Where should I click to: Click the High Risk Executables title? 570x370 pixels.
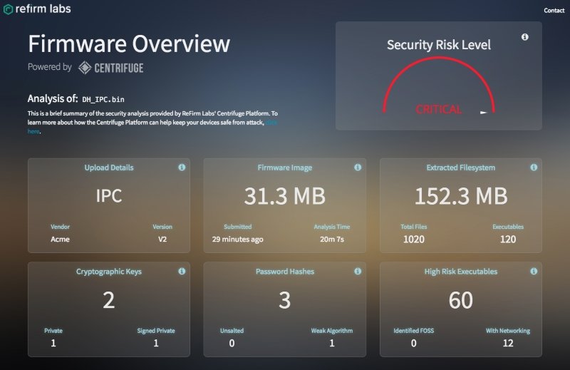point(460,272)
